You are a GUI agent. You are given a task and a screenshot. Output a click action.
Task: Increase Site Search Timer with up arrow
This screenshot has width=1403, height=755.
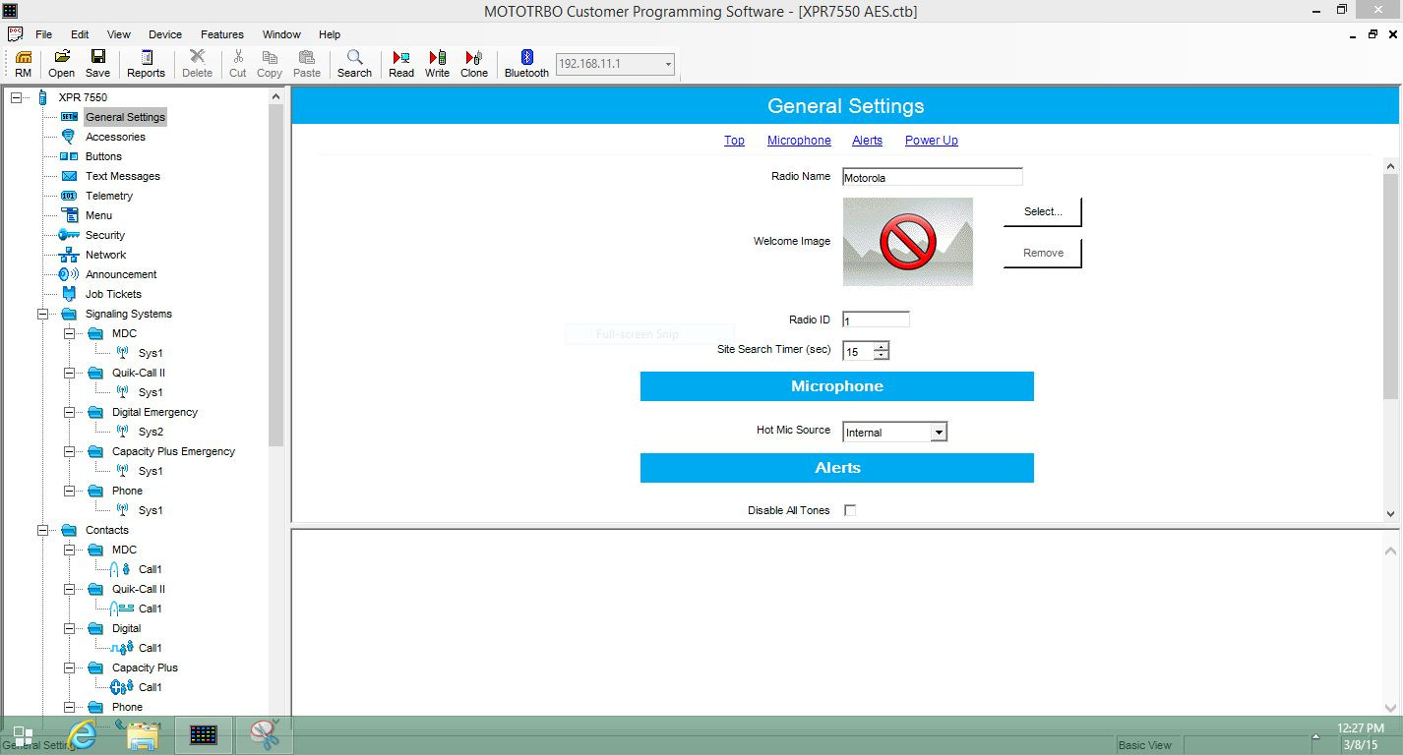coord(882,346)
